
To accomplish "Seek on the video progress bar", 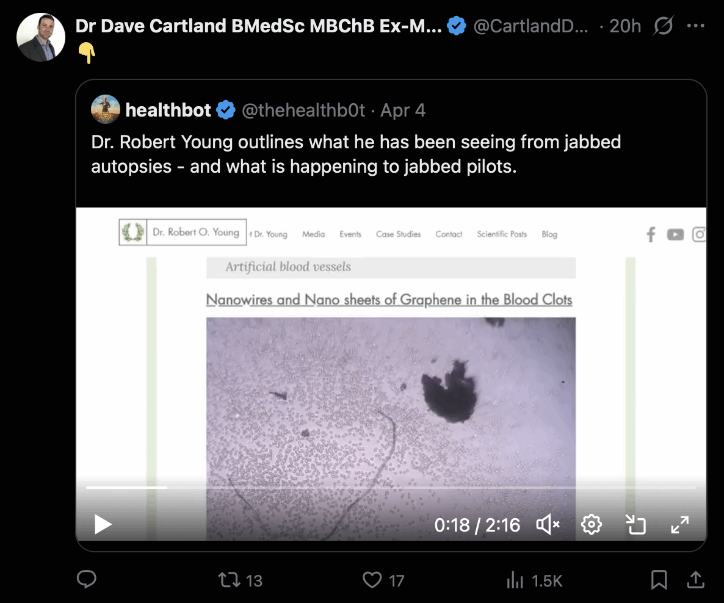I will pos(391,488).
